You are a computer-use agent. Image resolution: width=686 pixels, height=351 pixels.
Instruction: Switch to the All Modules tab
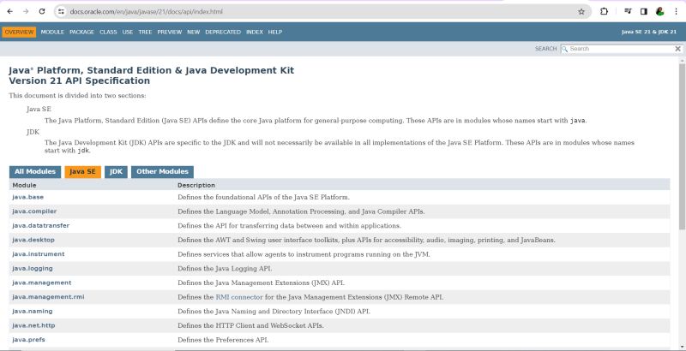35,171
